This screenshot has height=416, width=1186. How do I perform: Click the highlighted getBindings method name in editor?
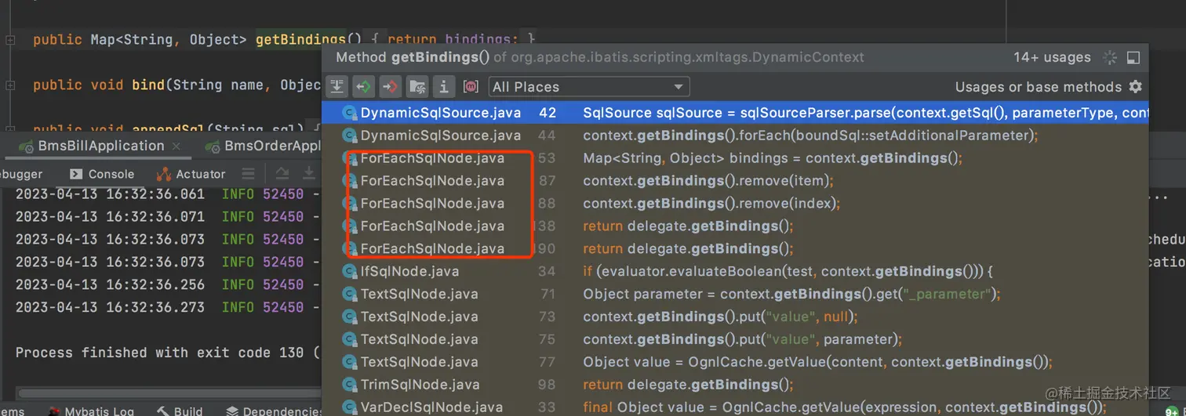tap(301, 39)
